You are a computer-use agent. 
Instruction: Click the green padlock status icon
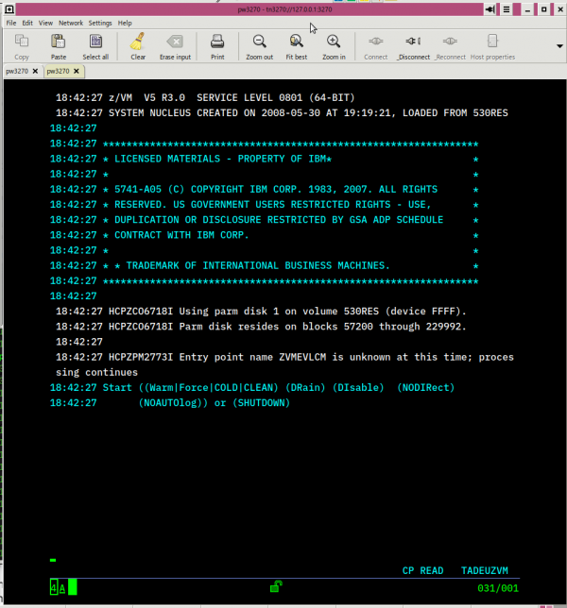[276, 586]
